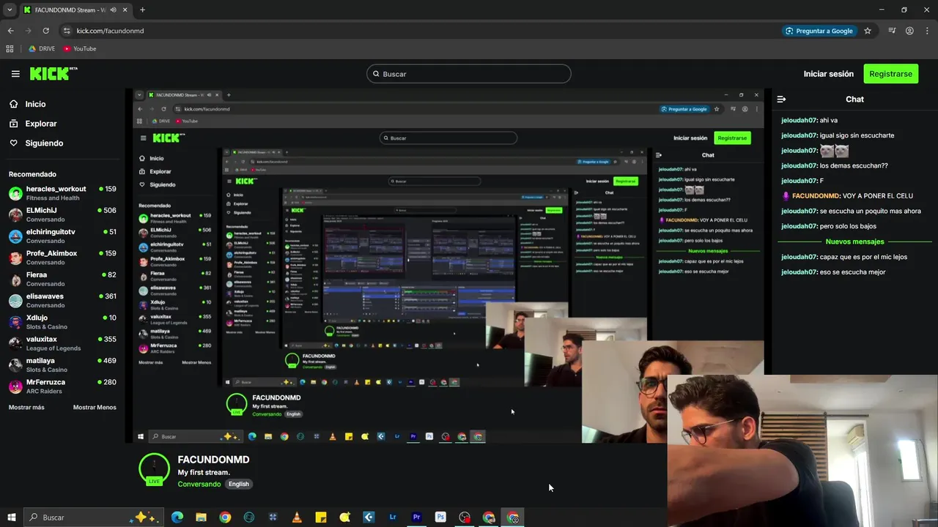Click FACUNDONMD username in chat message
The height and width of the screenshot is (527, 938).
tap(815, 196)
